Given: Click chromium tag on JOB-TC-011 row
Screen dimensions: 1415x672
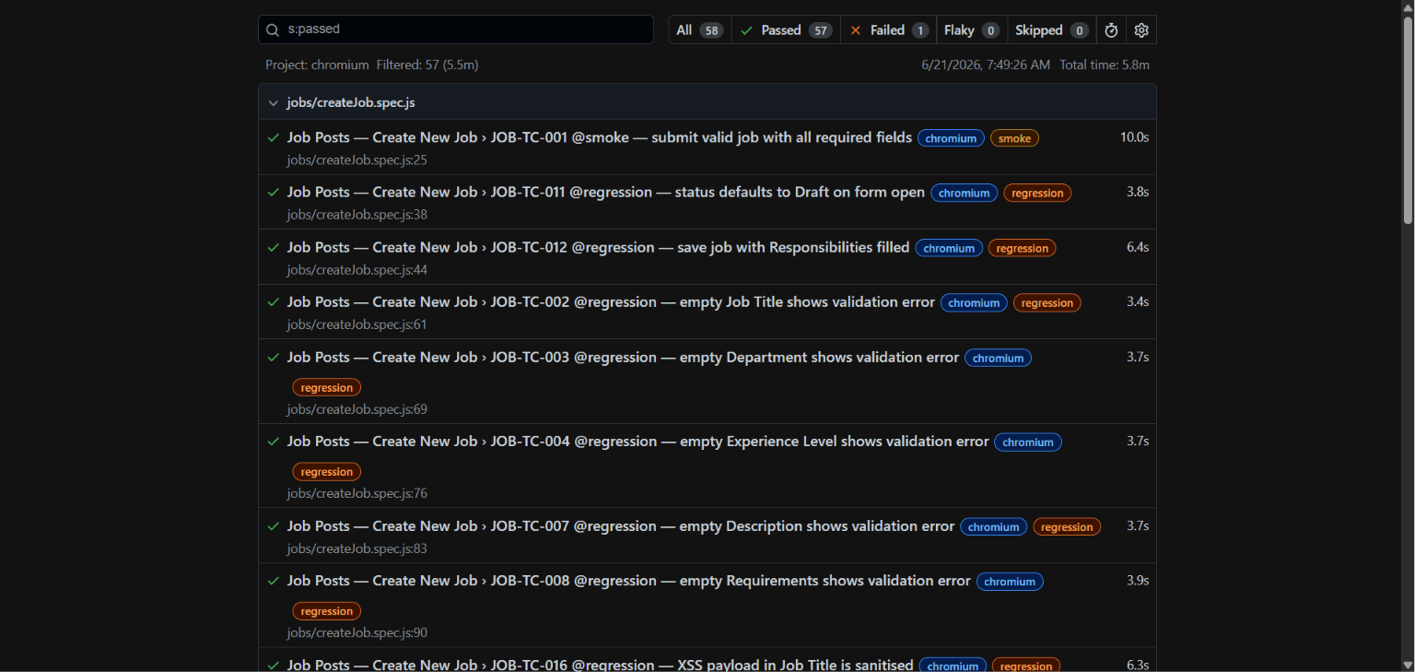Looking at the screenshot, I should point(964,193).
